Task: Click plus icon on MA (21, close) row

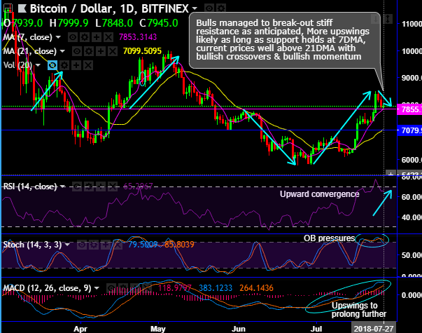Action: [101, 51]
